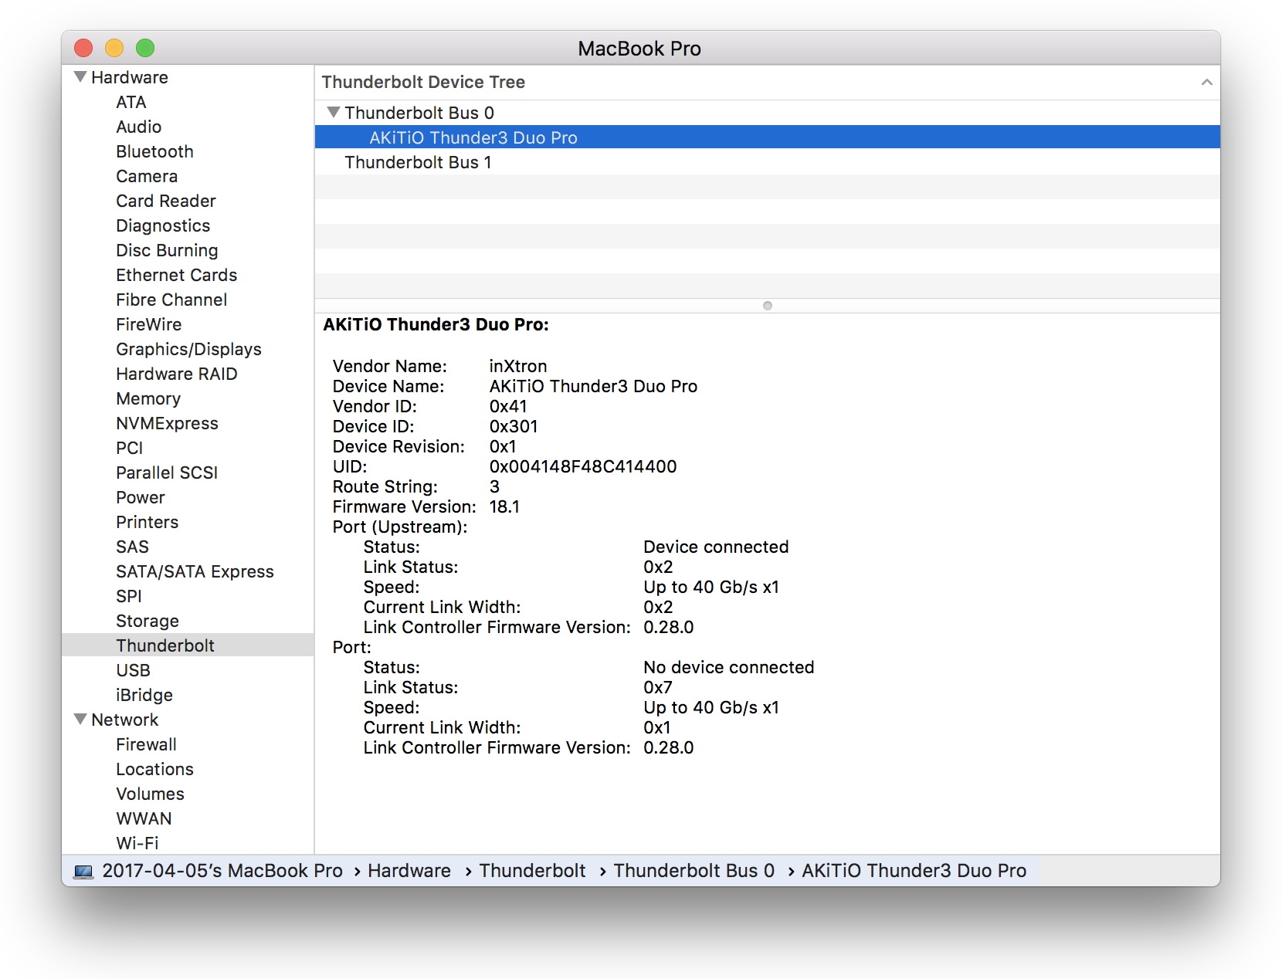The height and width of the screenshot is (979, 1282).
Task: Select Locations under Network
Action: pyautogui.click(x=154, y=769)
